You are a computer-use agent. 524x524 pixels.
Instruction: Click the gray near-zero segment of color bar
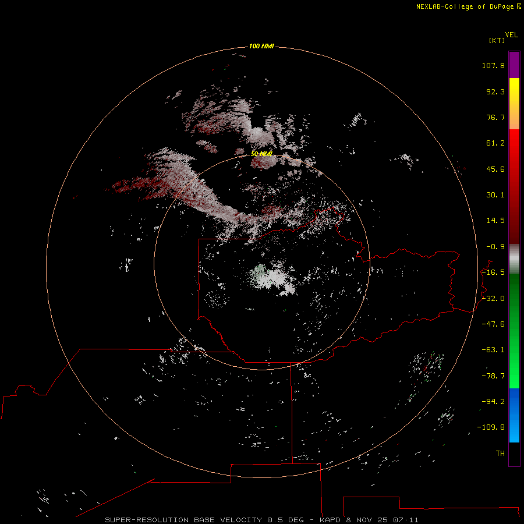514,259
